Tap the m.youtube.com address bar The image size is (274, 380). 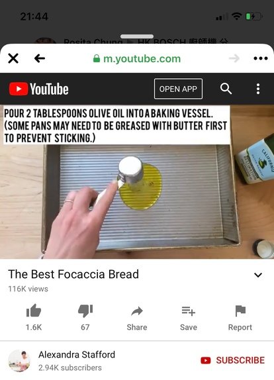point(137,59)
